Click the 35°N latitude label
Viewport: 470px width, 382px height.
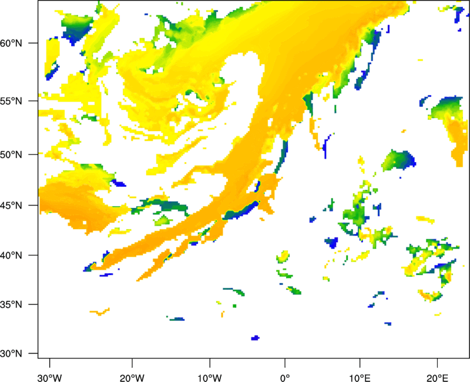(11, 304)
